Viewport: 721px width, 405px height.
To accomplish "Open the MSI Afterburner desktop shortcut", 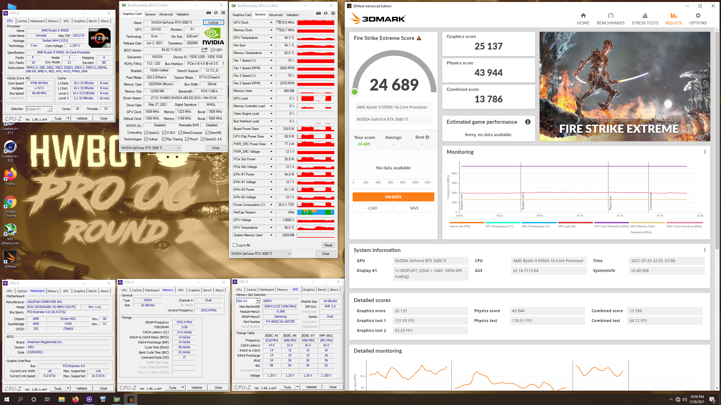I will tap(10, 234).
